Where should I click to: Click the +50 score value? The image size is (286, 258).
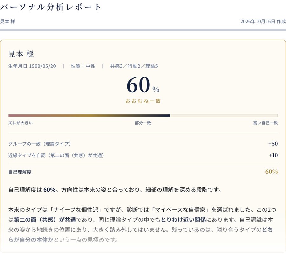273,144
